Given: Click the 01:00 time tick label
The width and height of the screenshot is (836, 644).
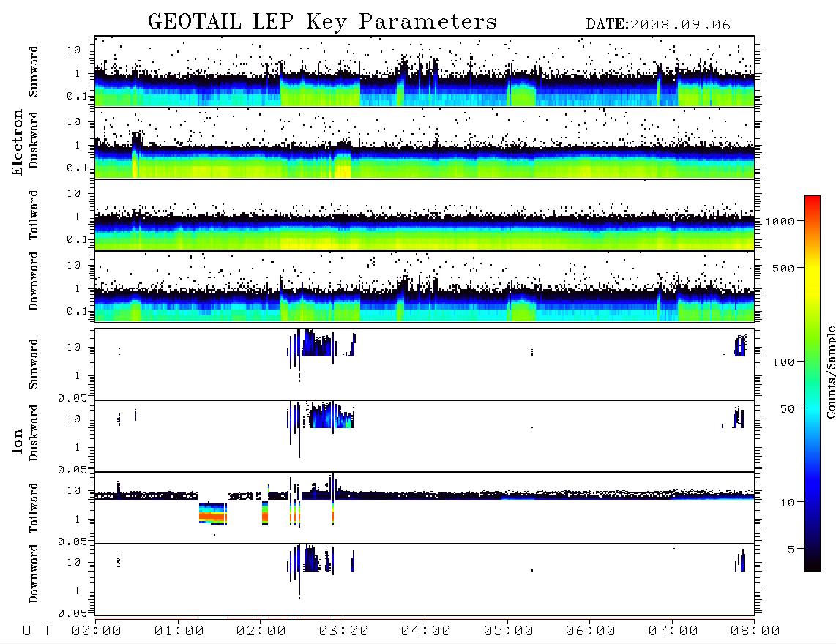Looking at the screenshot, I should 179,631.
